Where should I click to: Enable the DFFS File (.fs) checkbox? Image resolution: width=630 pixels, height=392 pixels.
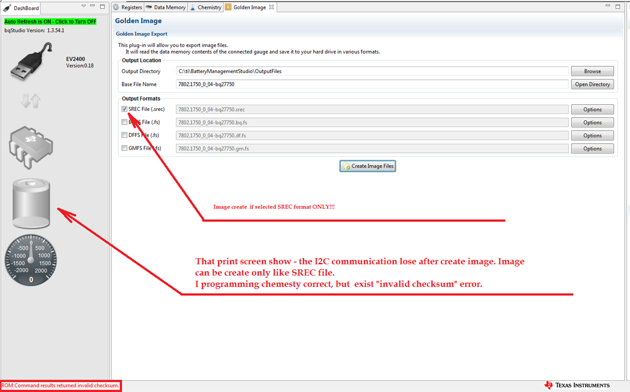(124, 135)
